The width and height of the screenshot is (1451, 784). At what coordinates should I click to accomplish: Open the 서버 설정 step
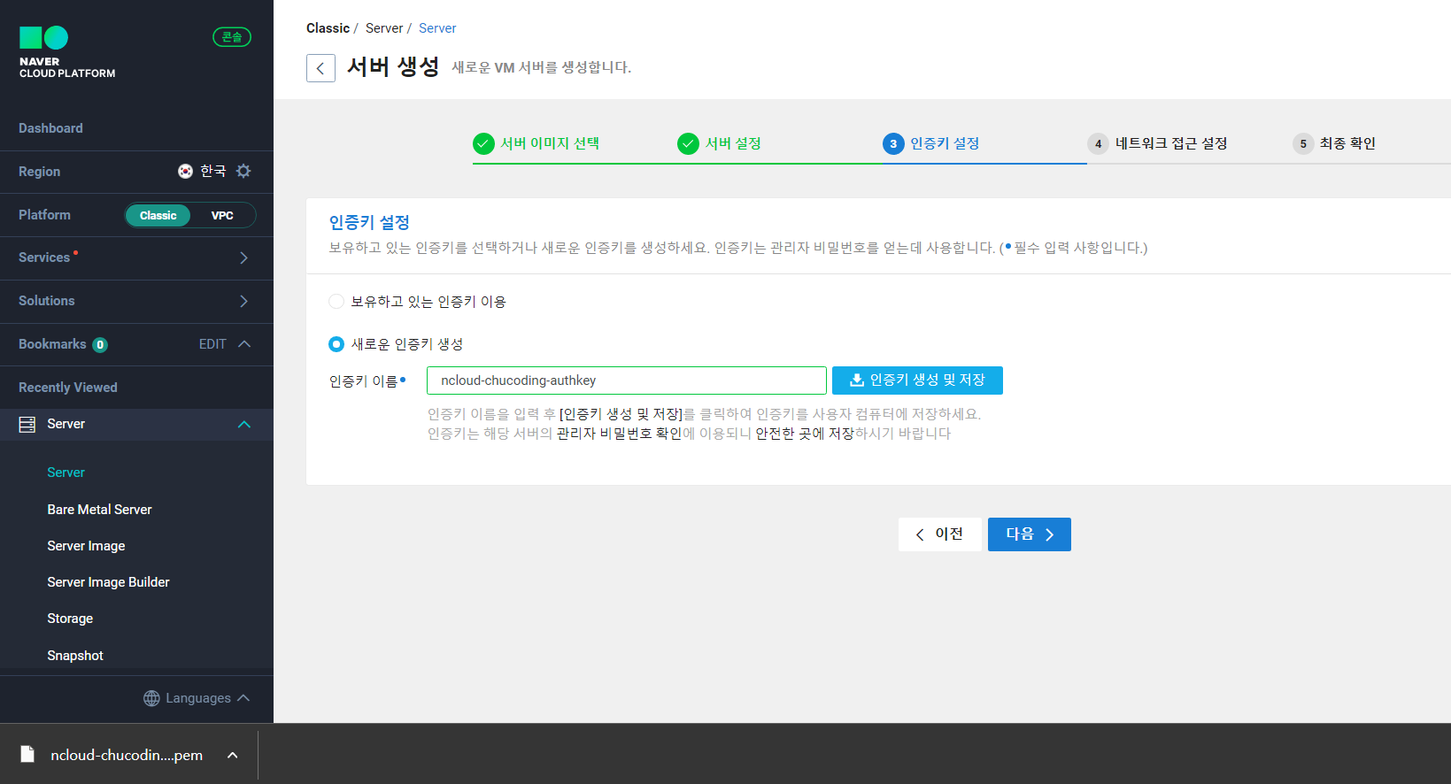[x=720, y=143]
